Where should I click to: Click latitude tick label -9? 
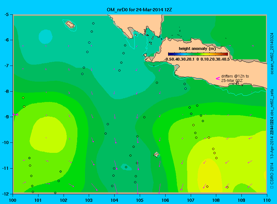[6, 117]
